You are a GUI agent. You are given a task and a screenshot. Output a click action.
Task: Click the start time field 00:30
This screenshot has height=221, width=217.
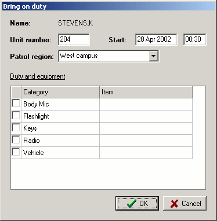pyautogui.click(x=195, y=39)
